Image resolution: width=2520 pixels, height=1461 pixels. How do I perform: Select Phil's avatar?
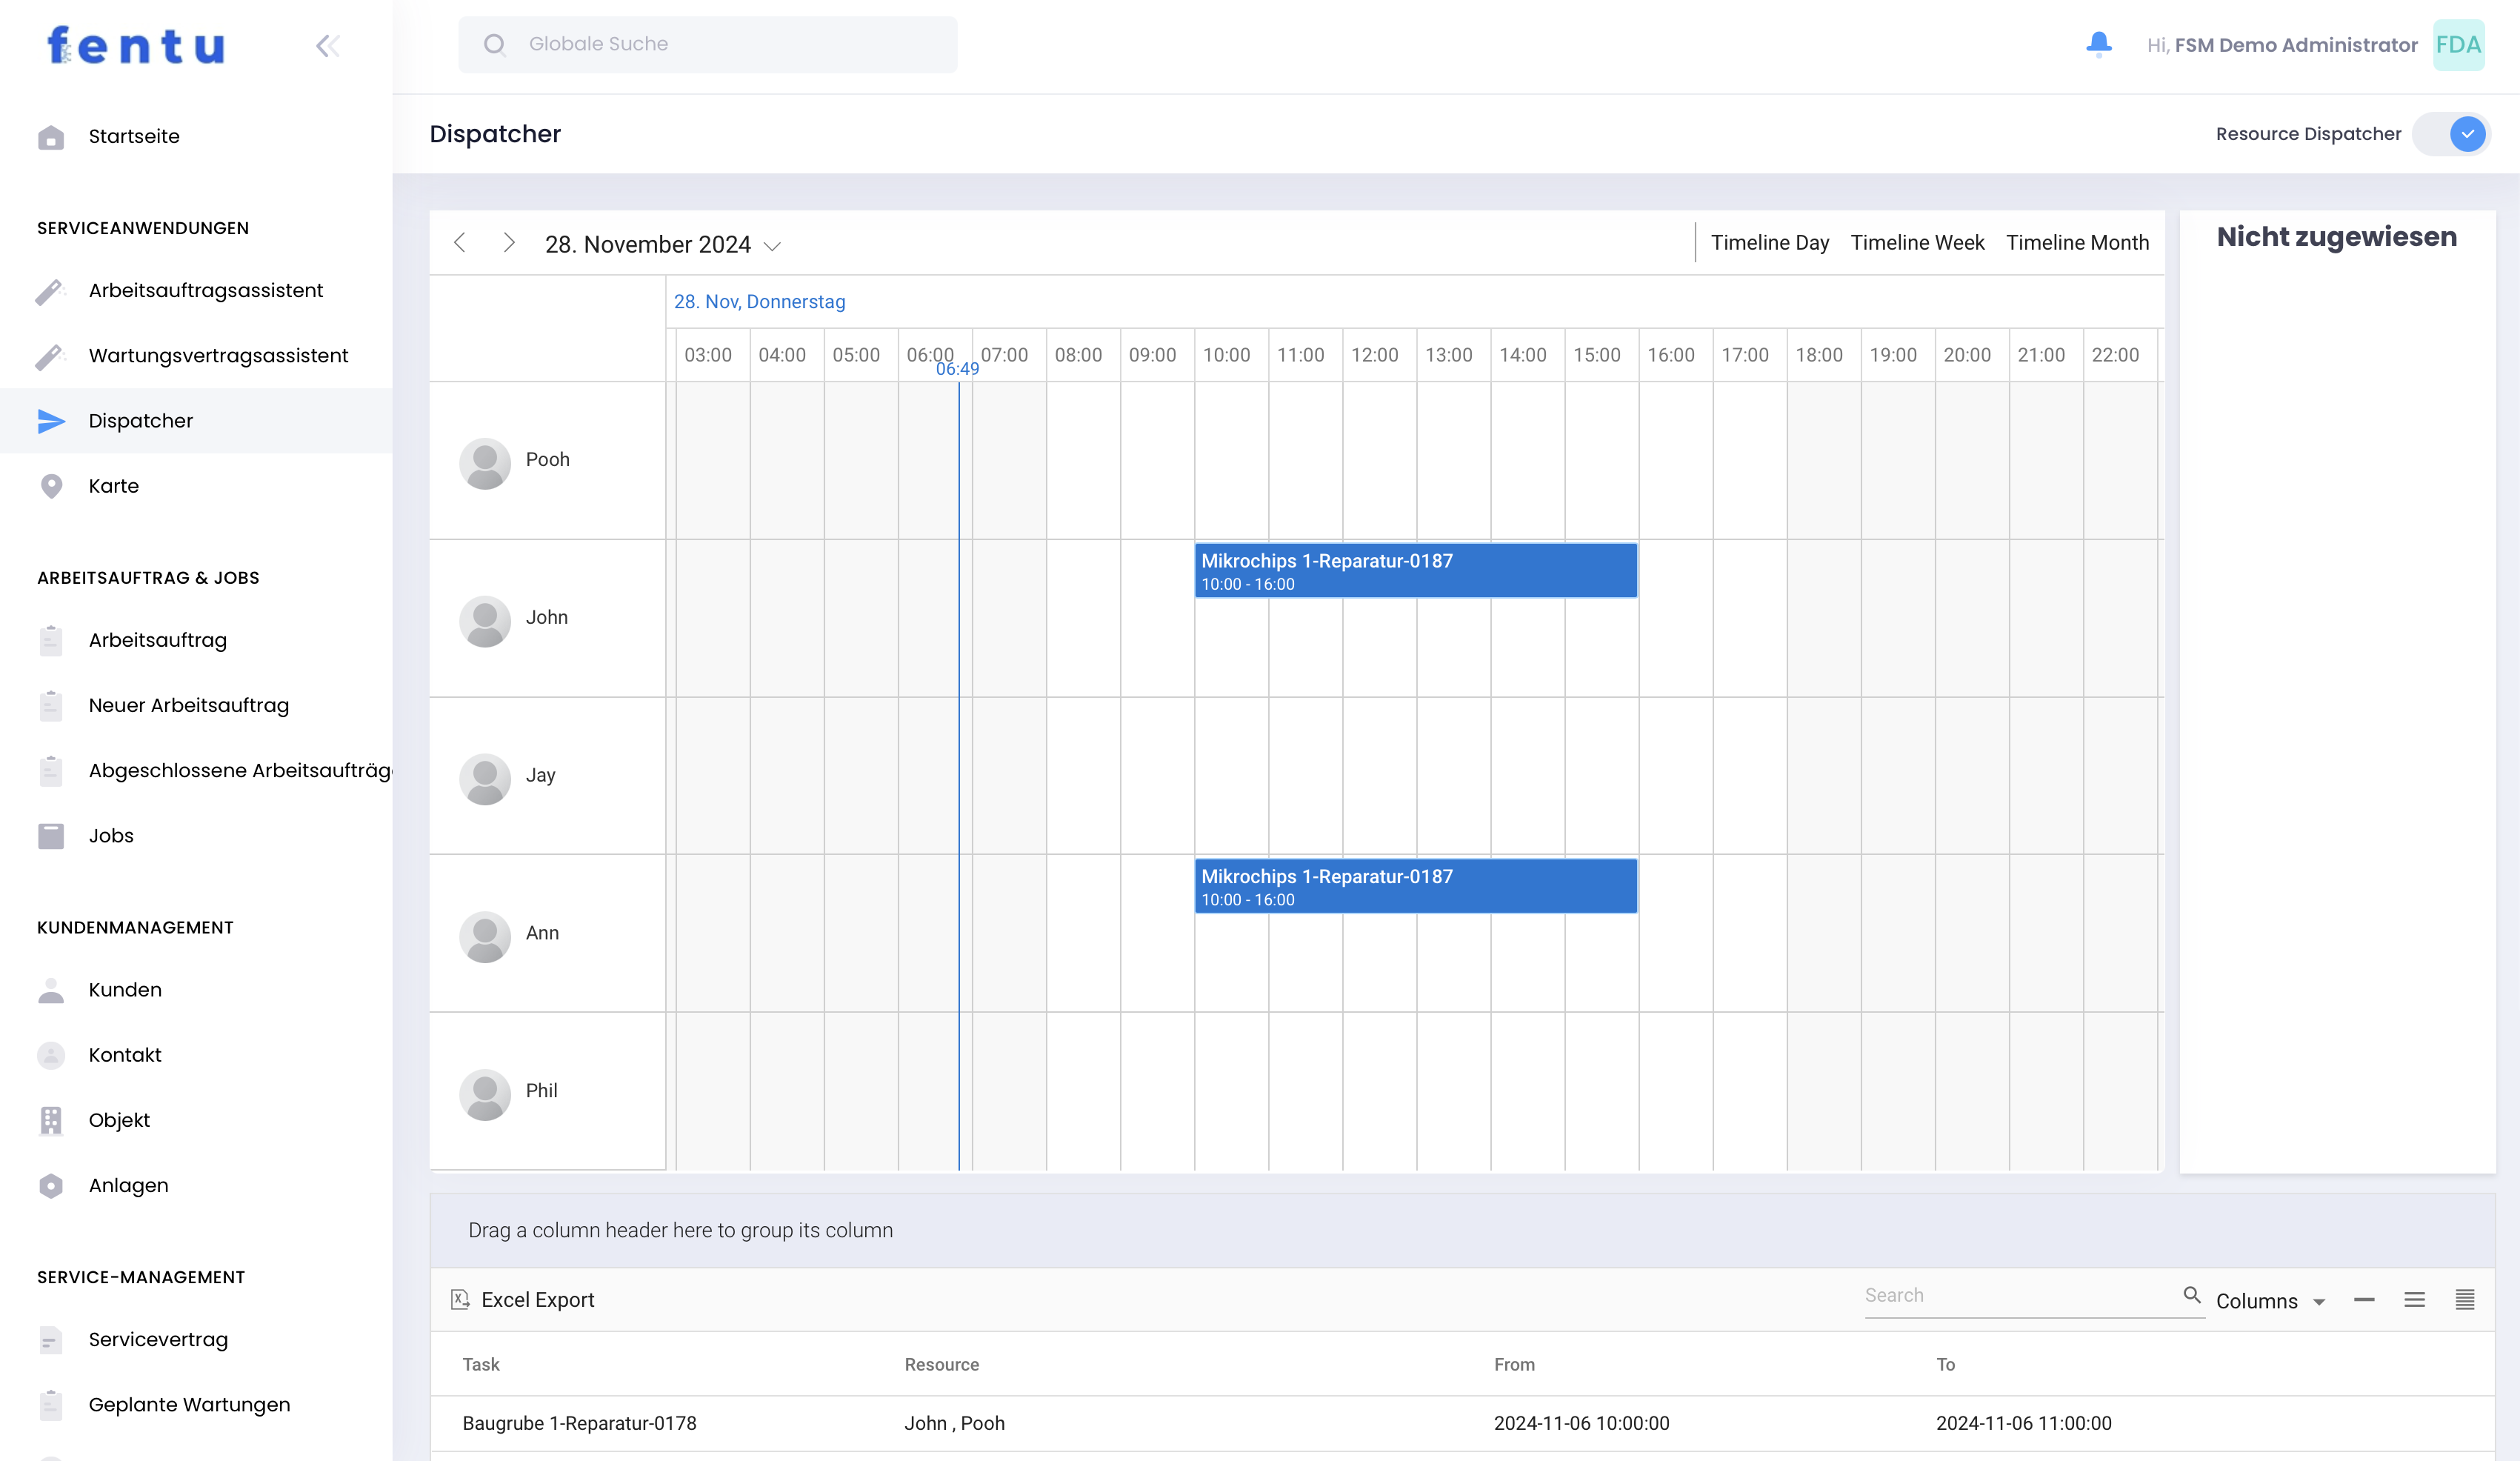click(x=485, y=1095)
